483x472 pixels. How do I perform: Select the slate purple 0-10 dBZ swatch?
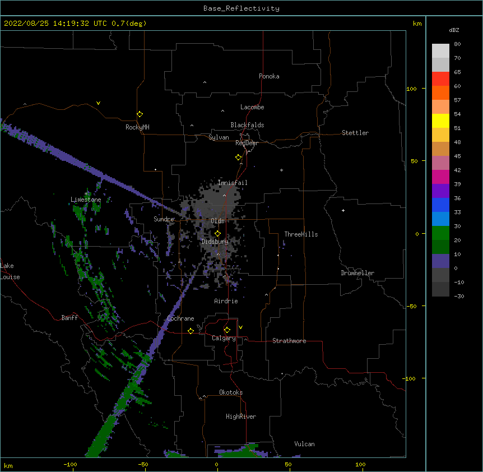(440, 261)
